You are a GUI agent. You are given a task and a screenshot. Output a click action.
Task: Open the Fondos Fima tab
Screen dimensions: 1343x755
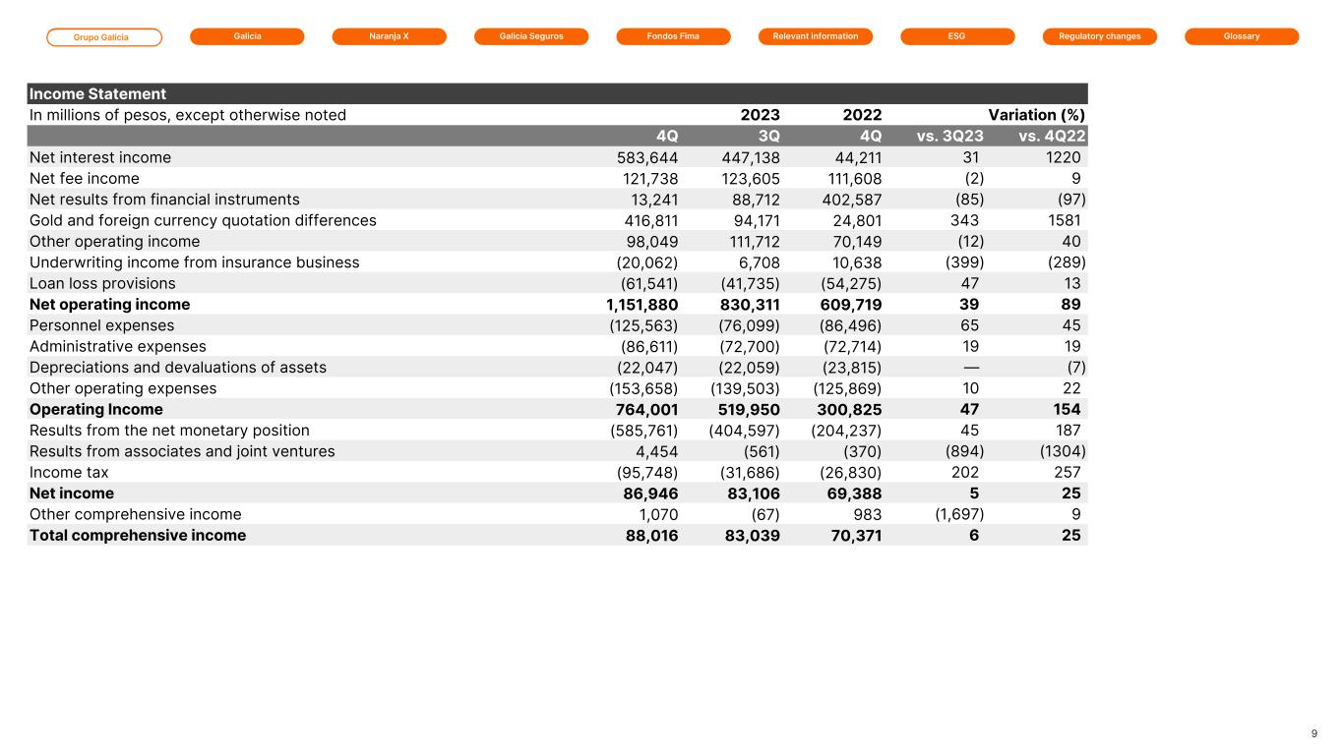(673, 36)
